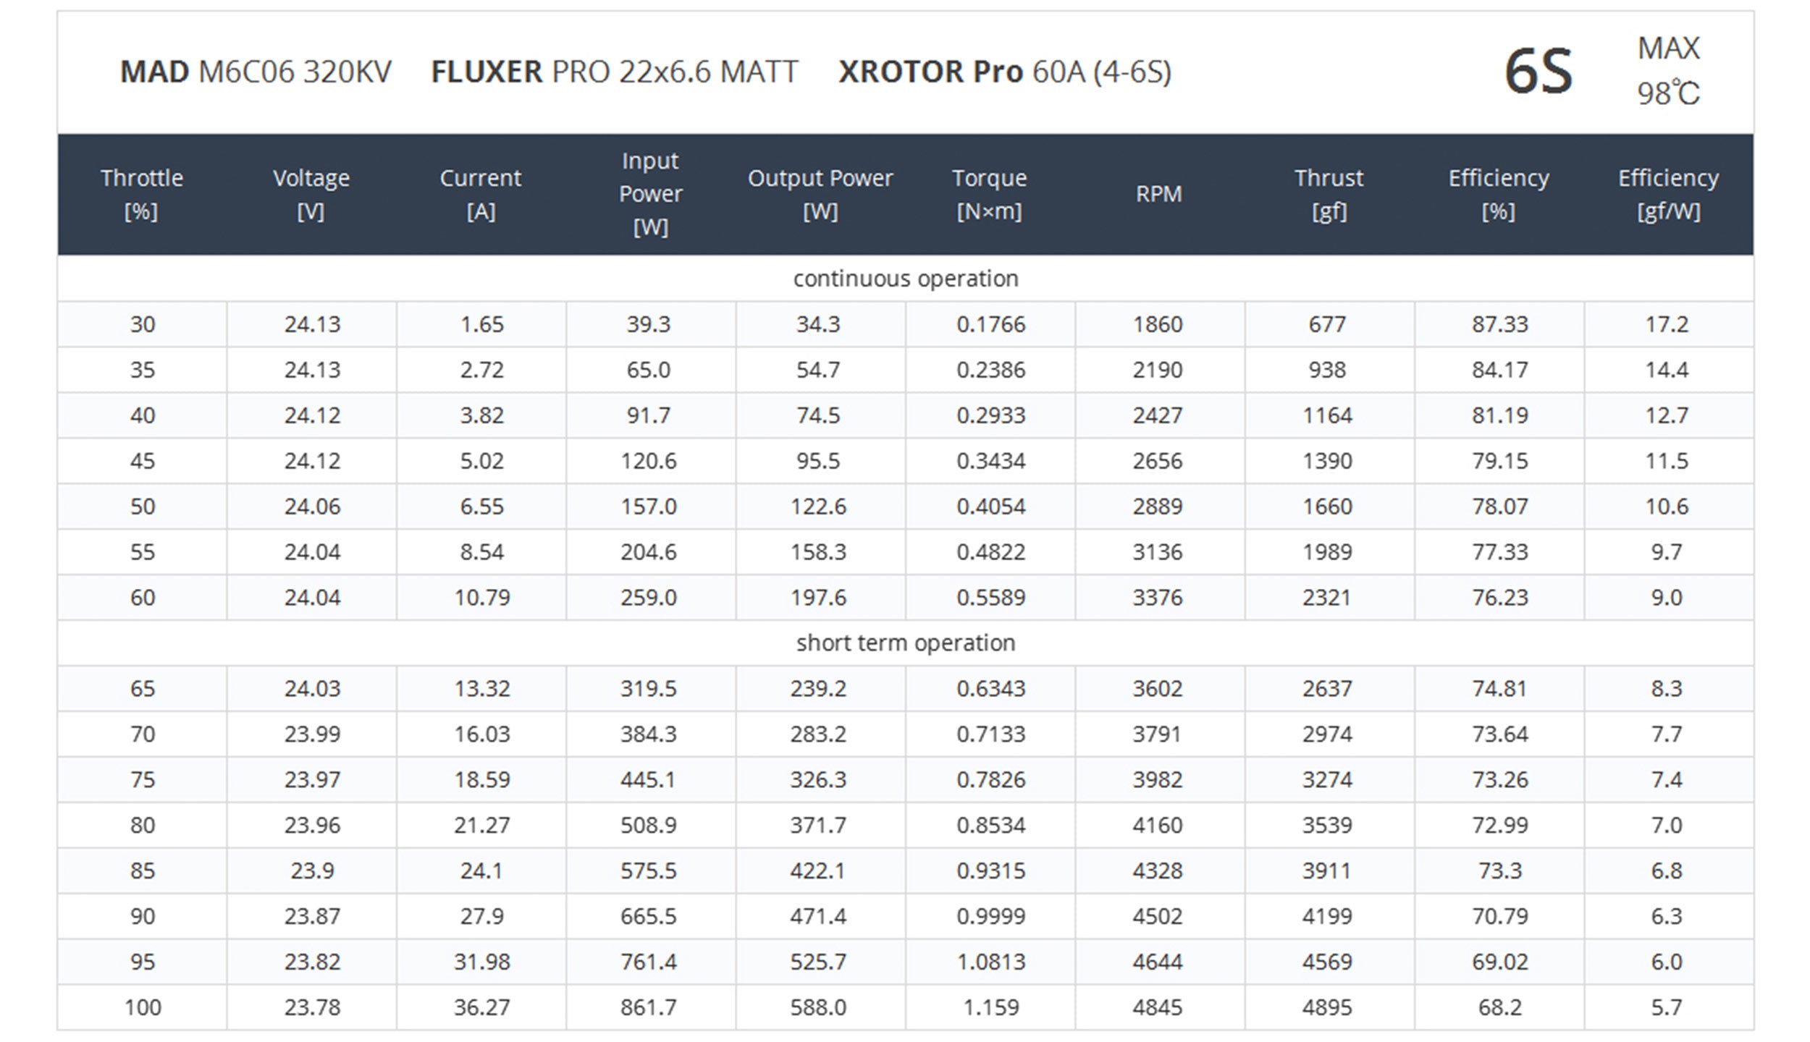This screenshot has height=1042, width=1810.
Task: Click the short term operation section row
Action: (906, 643)
